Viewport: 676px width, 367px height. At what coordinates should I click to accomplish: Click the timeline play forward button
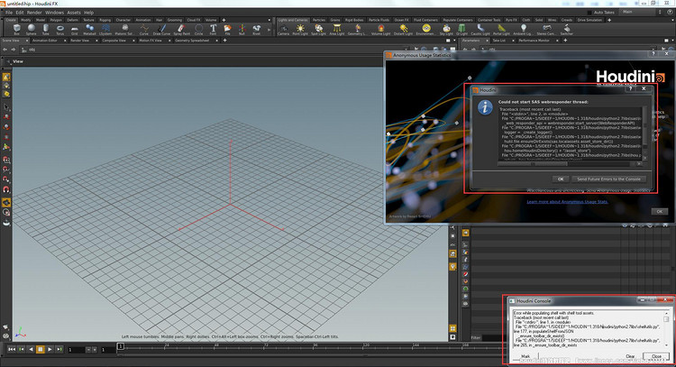50,349
